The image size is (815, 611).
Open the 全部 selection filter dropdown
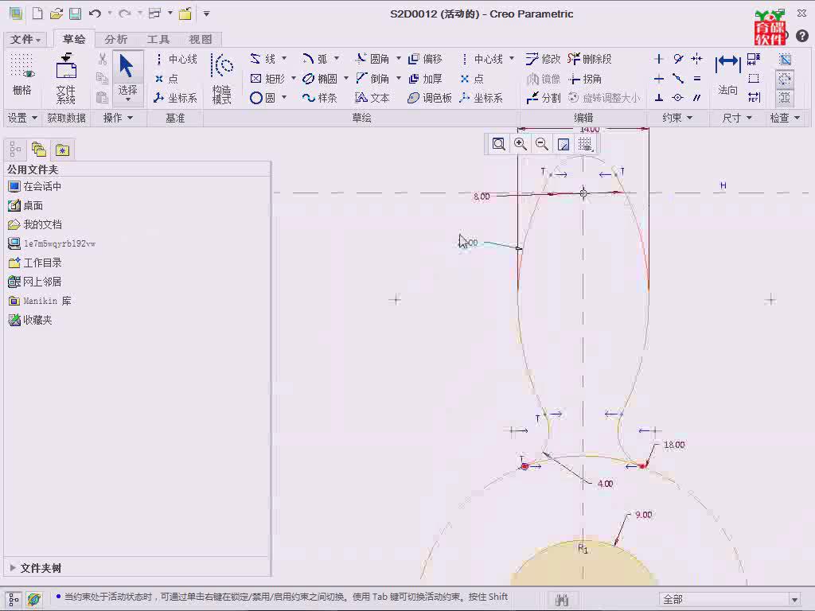click(x=794, y=600)
